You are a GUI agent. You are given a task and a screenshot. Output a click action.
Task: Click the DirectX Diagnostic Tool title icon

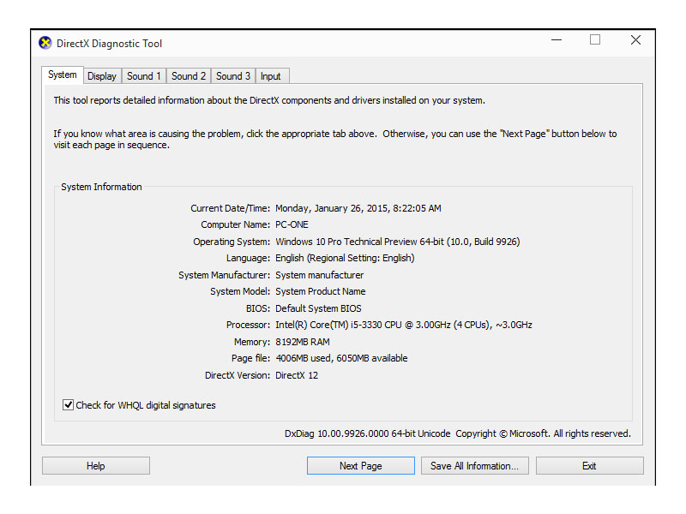(45, 43)
